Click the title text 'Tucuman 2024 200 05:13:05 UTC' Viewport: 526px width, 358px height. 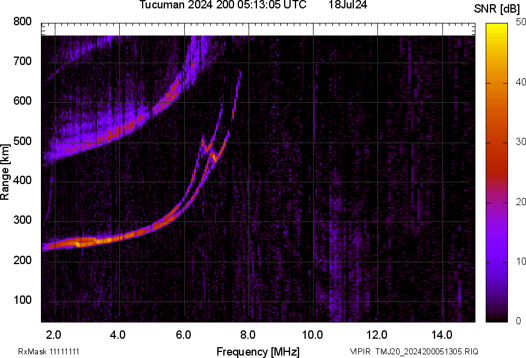(223, 5)
